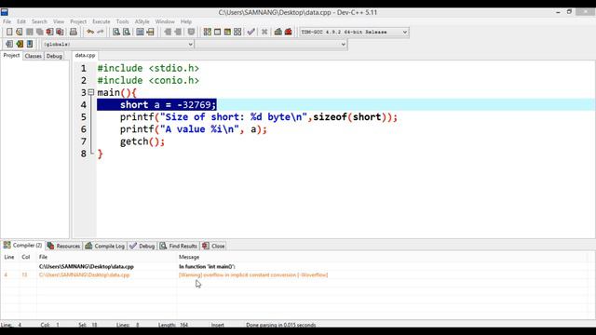The image size is (596, 335).
Task: Select the Resources bottom tab
Action: pos(63,246)
